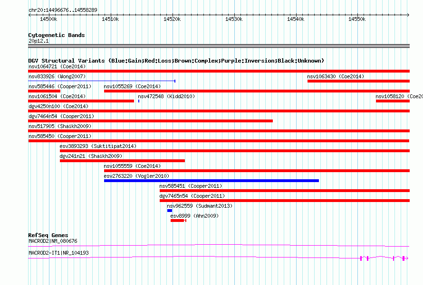Click the DGV Structural Variants track title

(x=176, y=61)
